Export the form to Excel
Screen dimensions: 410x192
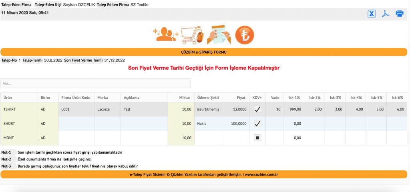[372, 14]
